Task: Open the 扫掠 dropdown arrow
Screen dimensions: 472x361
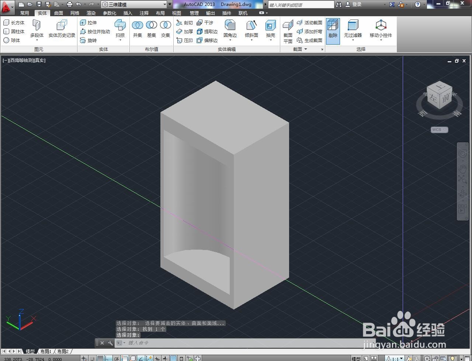Action: [x=120, y=40]
